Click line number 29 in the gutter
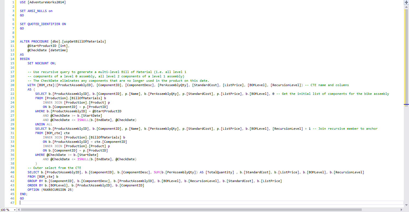The height and width of the screenshot is (212, 409). (x=12, y=124)
